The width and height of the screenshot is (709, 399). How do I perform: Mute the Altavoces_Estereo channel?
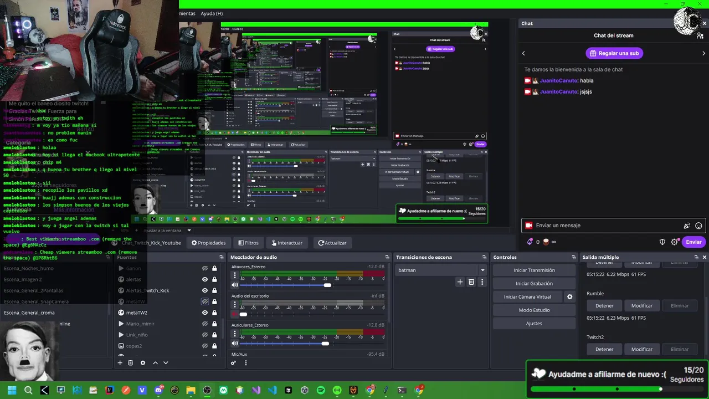click(235, 285)
